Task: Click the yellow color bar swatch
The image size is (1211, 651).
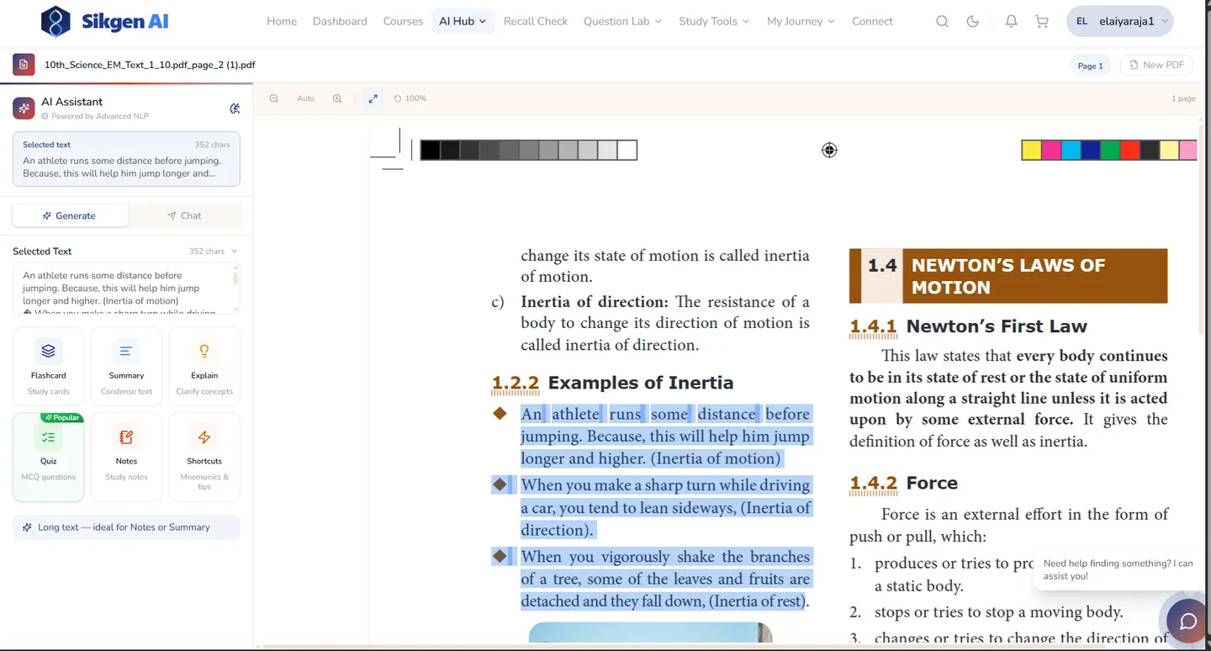Action: [x=1031, y=150]
